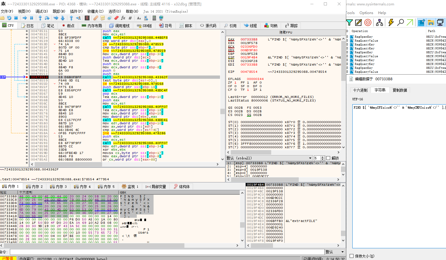
Task: Click the yellow lightning bolt icon
Action: coord(391,22)
